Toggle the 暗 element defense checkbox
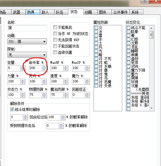Screen dimensions: 161x166 [x=96, y=55]
